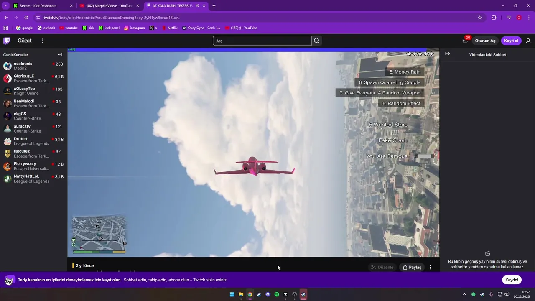This screenshot has width=535, height=301.
Task: Show hidden system tray icons
Action: coord(464,294)
